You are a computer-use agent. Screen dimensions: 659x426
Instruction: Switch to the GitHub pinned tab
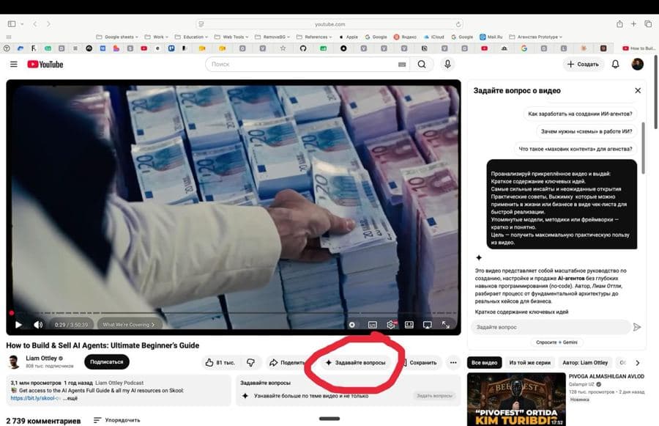[303, 48]
